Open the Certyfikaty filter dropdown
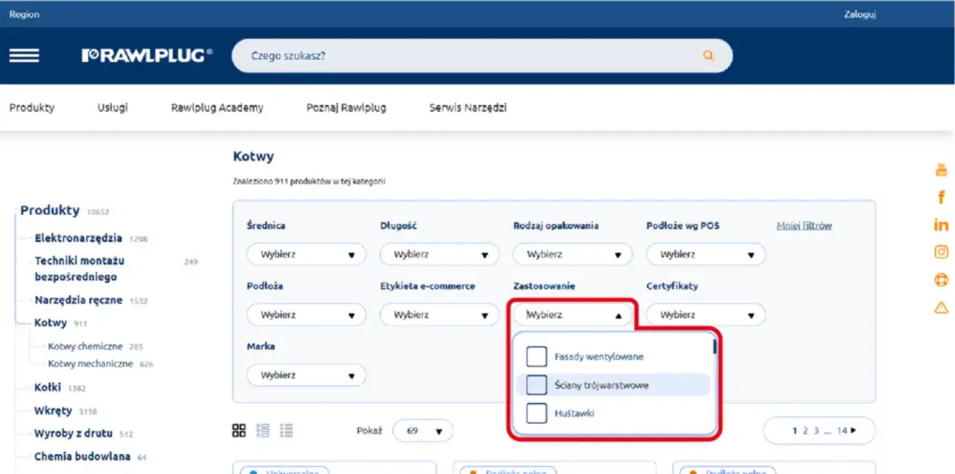955x474 pixels. [x=705, y=315]
